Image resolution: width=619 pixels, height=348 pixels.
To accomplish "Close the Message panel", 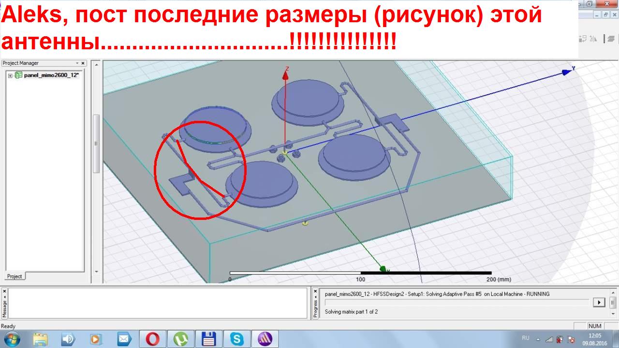I will tap(4, 291).
